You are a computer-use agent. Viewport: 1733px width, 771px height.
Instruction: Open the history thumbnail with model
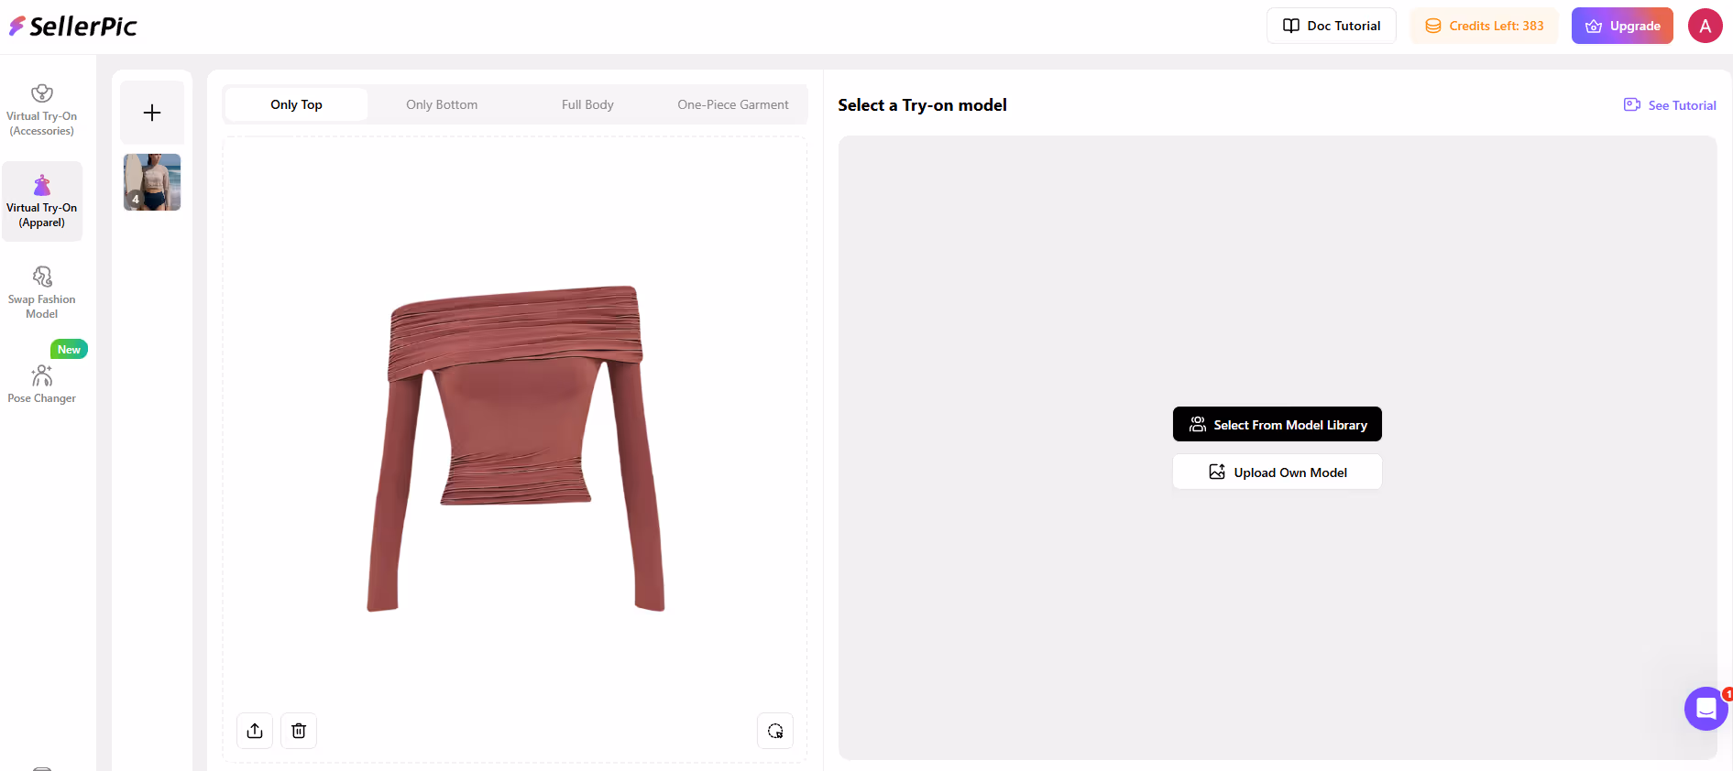pos(152,182)
